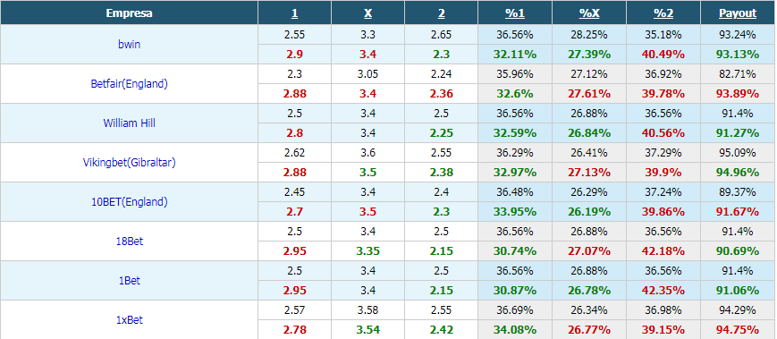
Task: Click the Empresa column header
Action: [129, 13]
